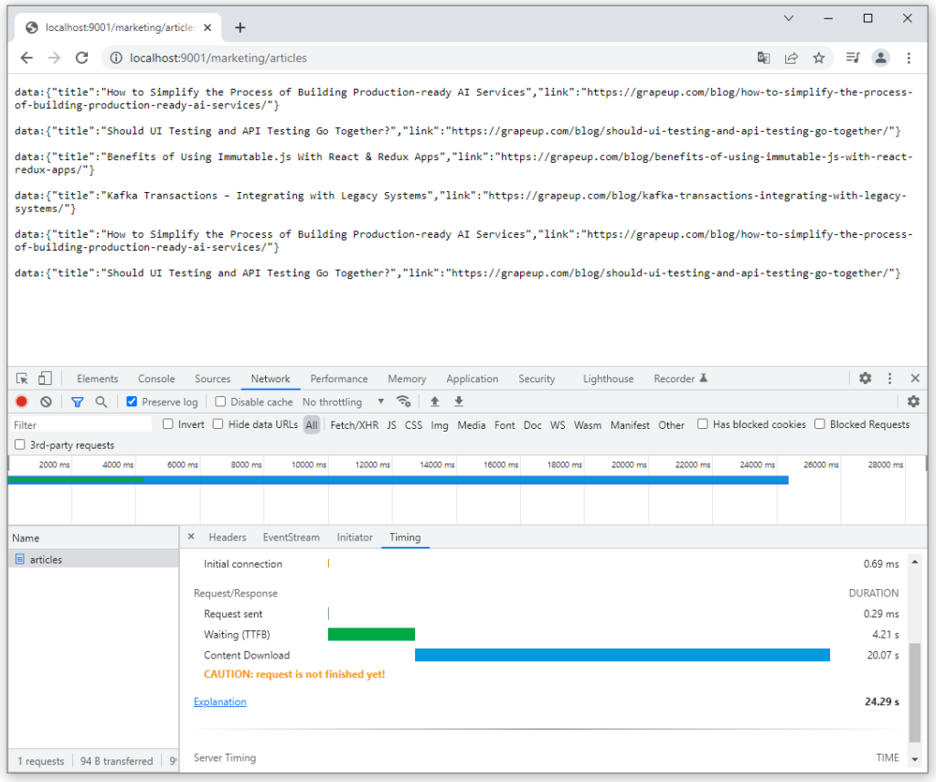Toggle the Preserve log checkbox

(x=132, y=402)
